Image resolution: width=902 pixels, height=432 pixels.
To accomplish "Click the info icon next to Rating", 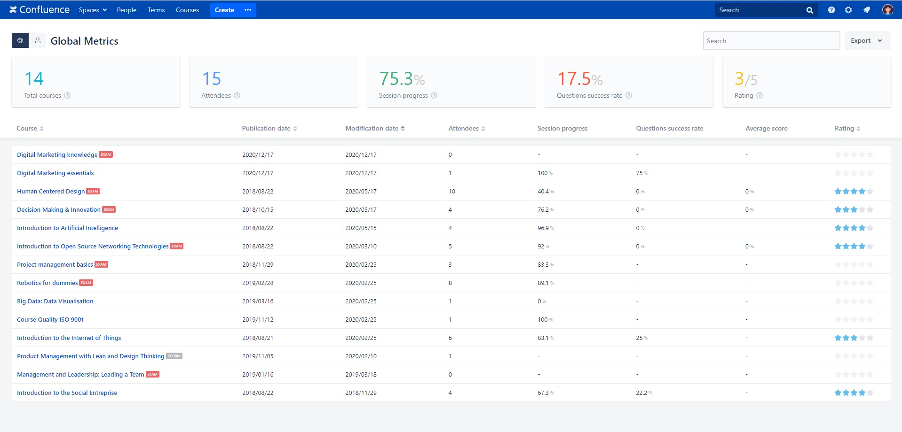I will click(759, 96).
